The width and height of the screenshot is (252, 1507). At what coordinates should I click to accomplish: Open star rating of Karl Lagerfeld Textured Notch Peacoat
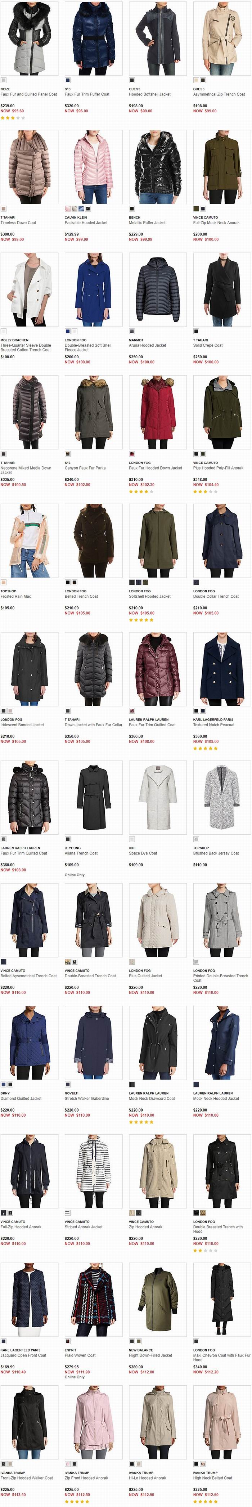coord(205,748)
